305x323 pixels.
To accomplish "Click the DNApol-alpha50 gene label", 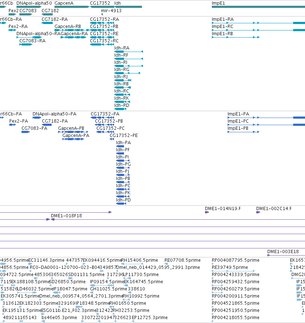I will (x=34, y=3).
